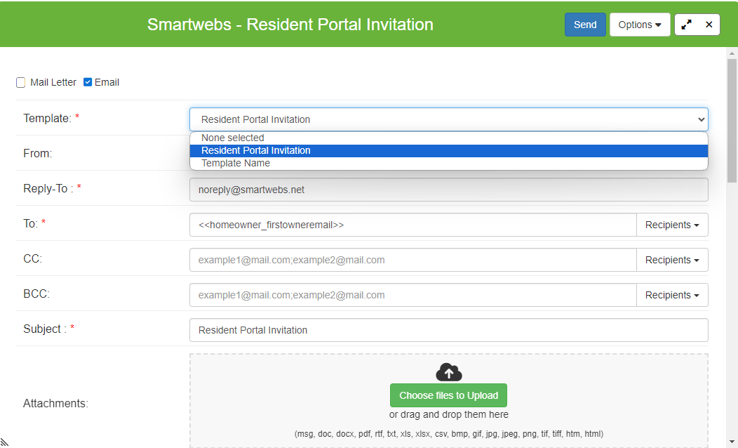Uncheck the Email checkbox
The image size is (738, 448).
(x=88, y=82)
